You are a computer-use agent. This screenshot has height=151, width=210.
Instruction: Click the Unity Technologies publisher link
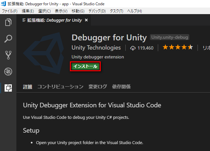96,48
